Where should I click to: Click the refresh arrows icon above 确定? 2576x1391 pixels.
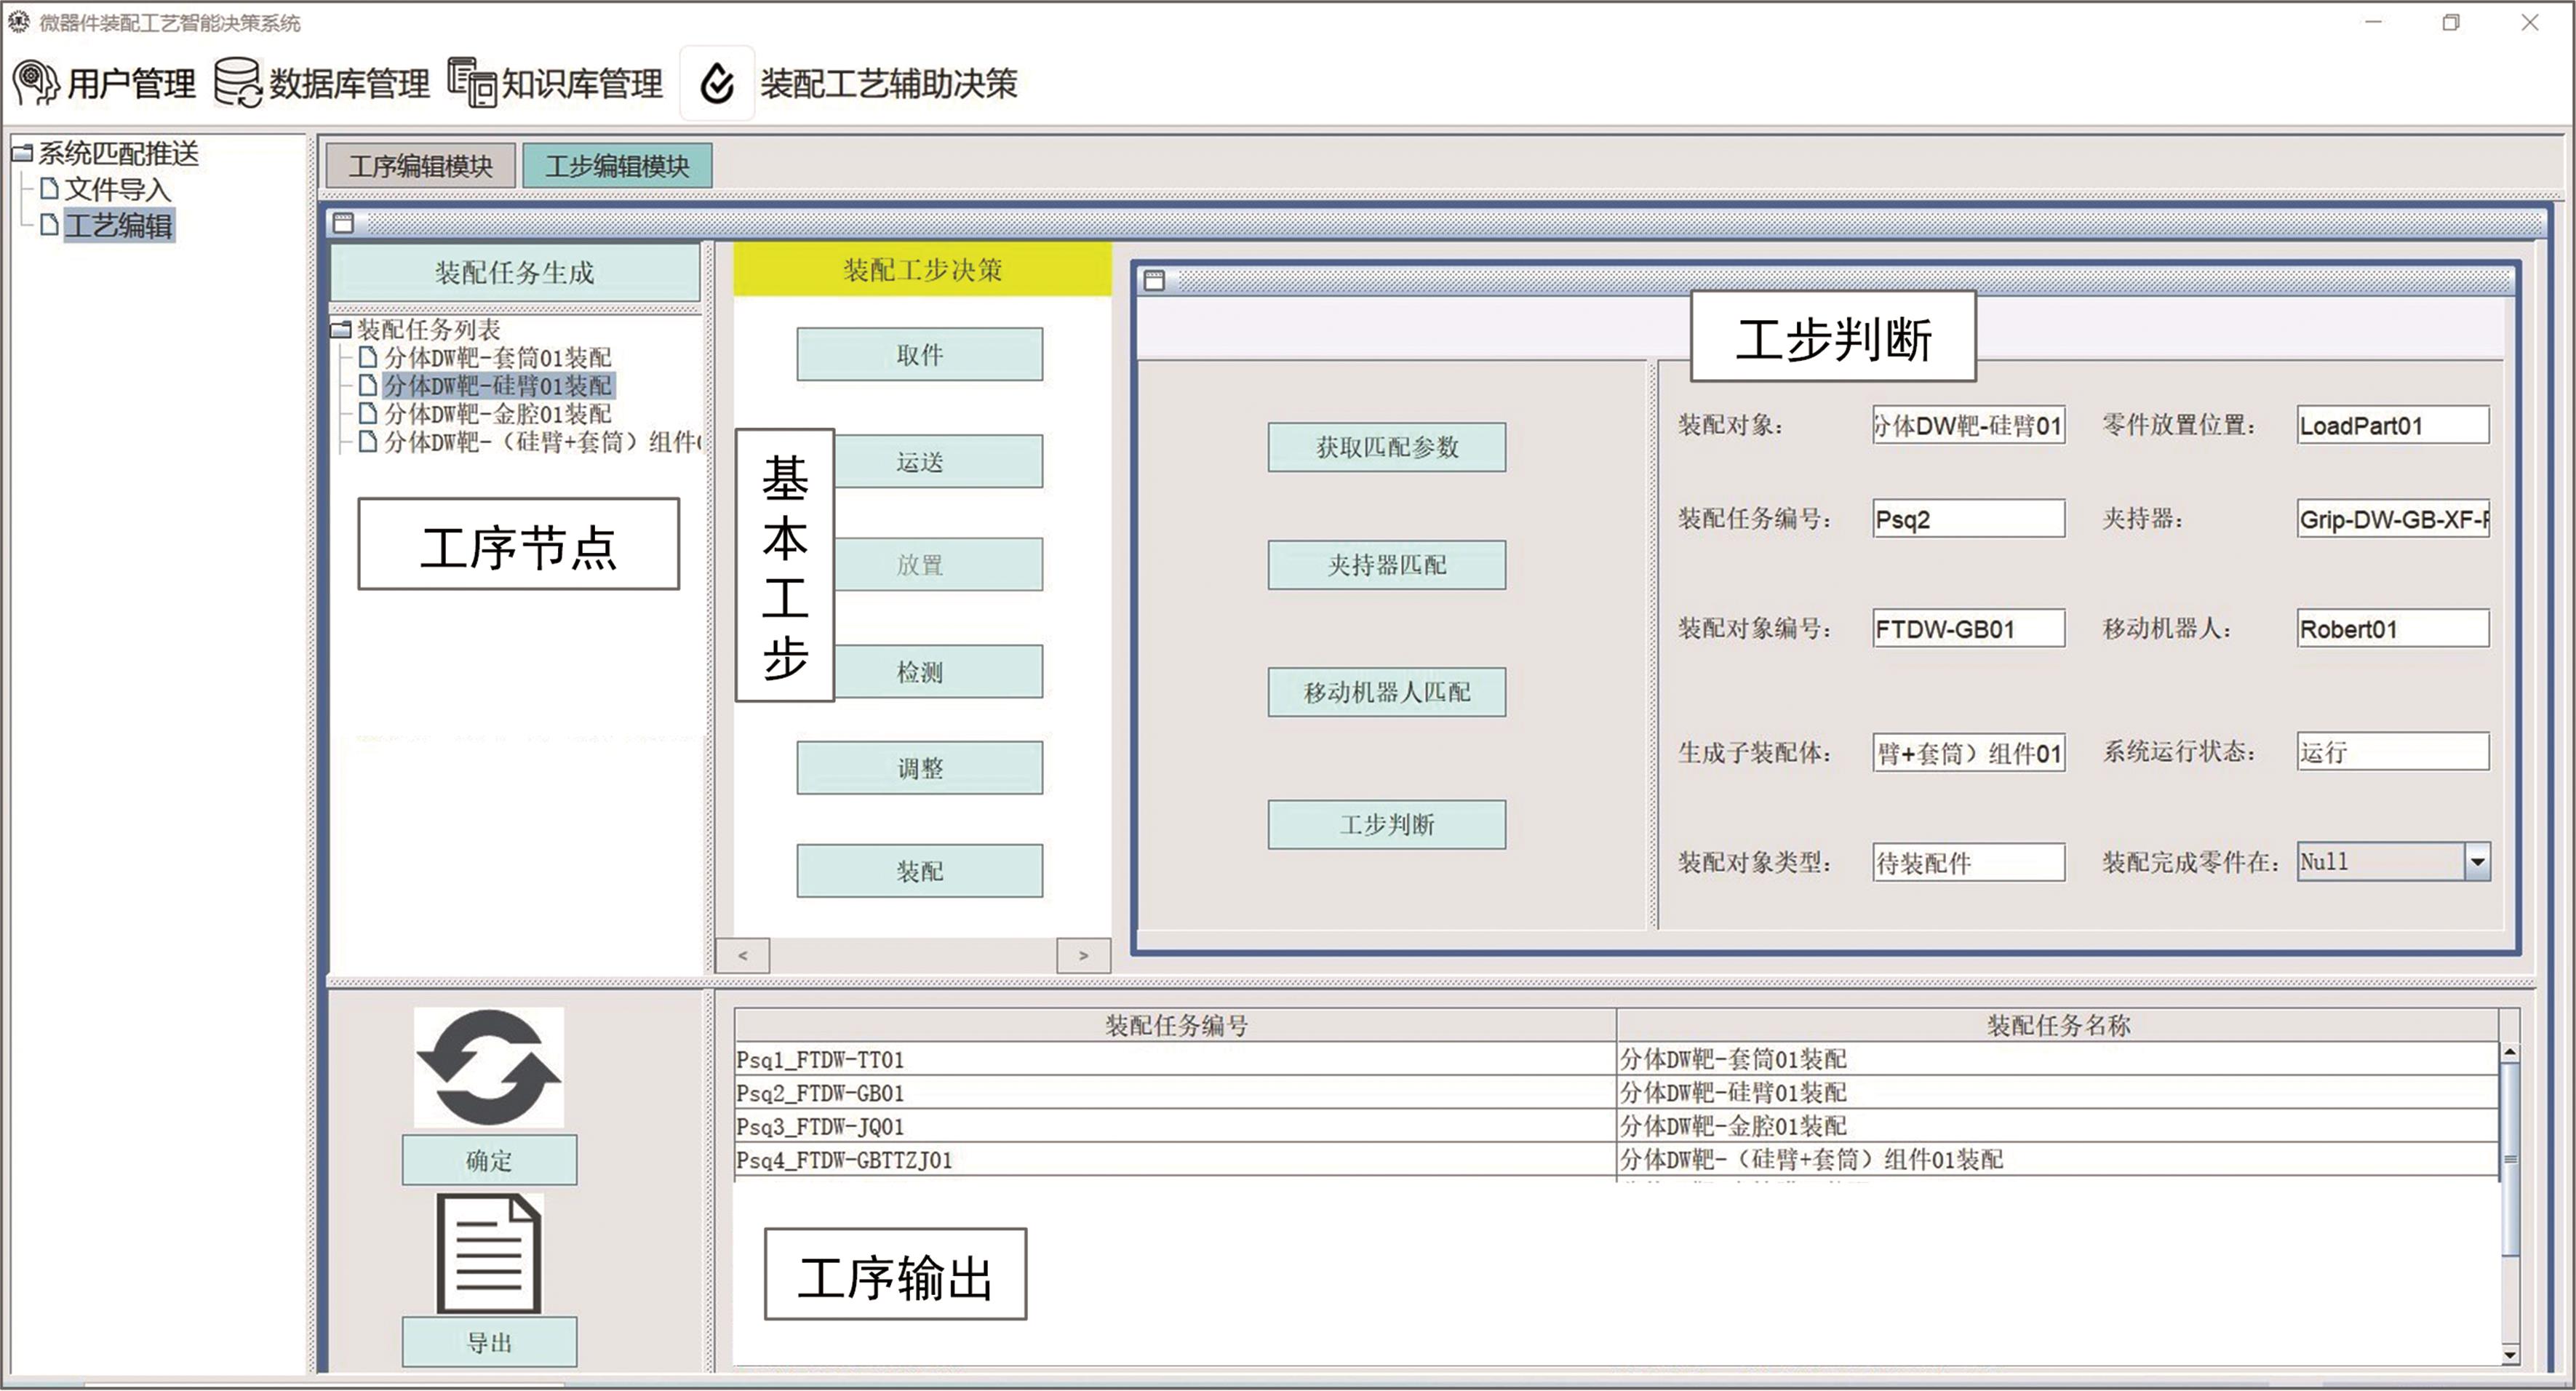click(489, 1067)
